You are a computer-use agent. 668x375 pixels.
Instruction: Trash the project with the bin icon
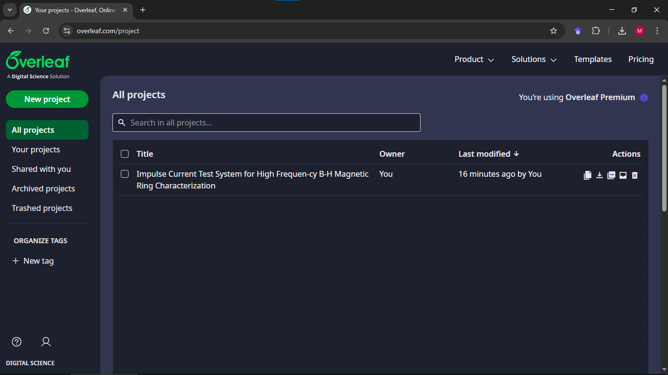coord(635,175)
